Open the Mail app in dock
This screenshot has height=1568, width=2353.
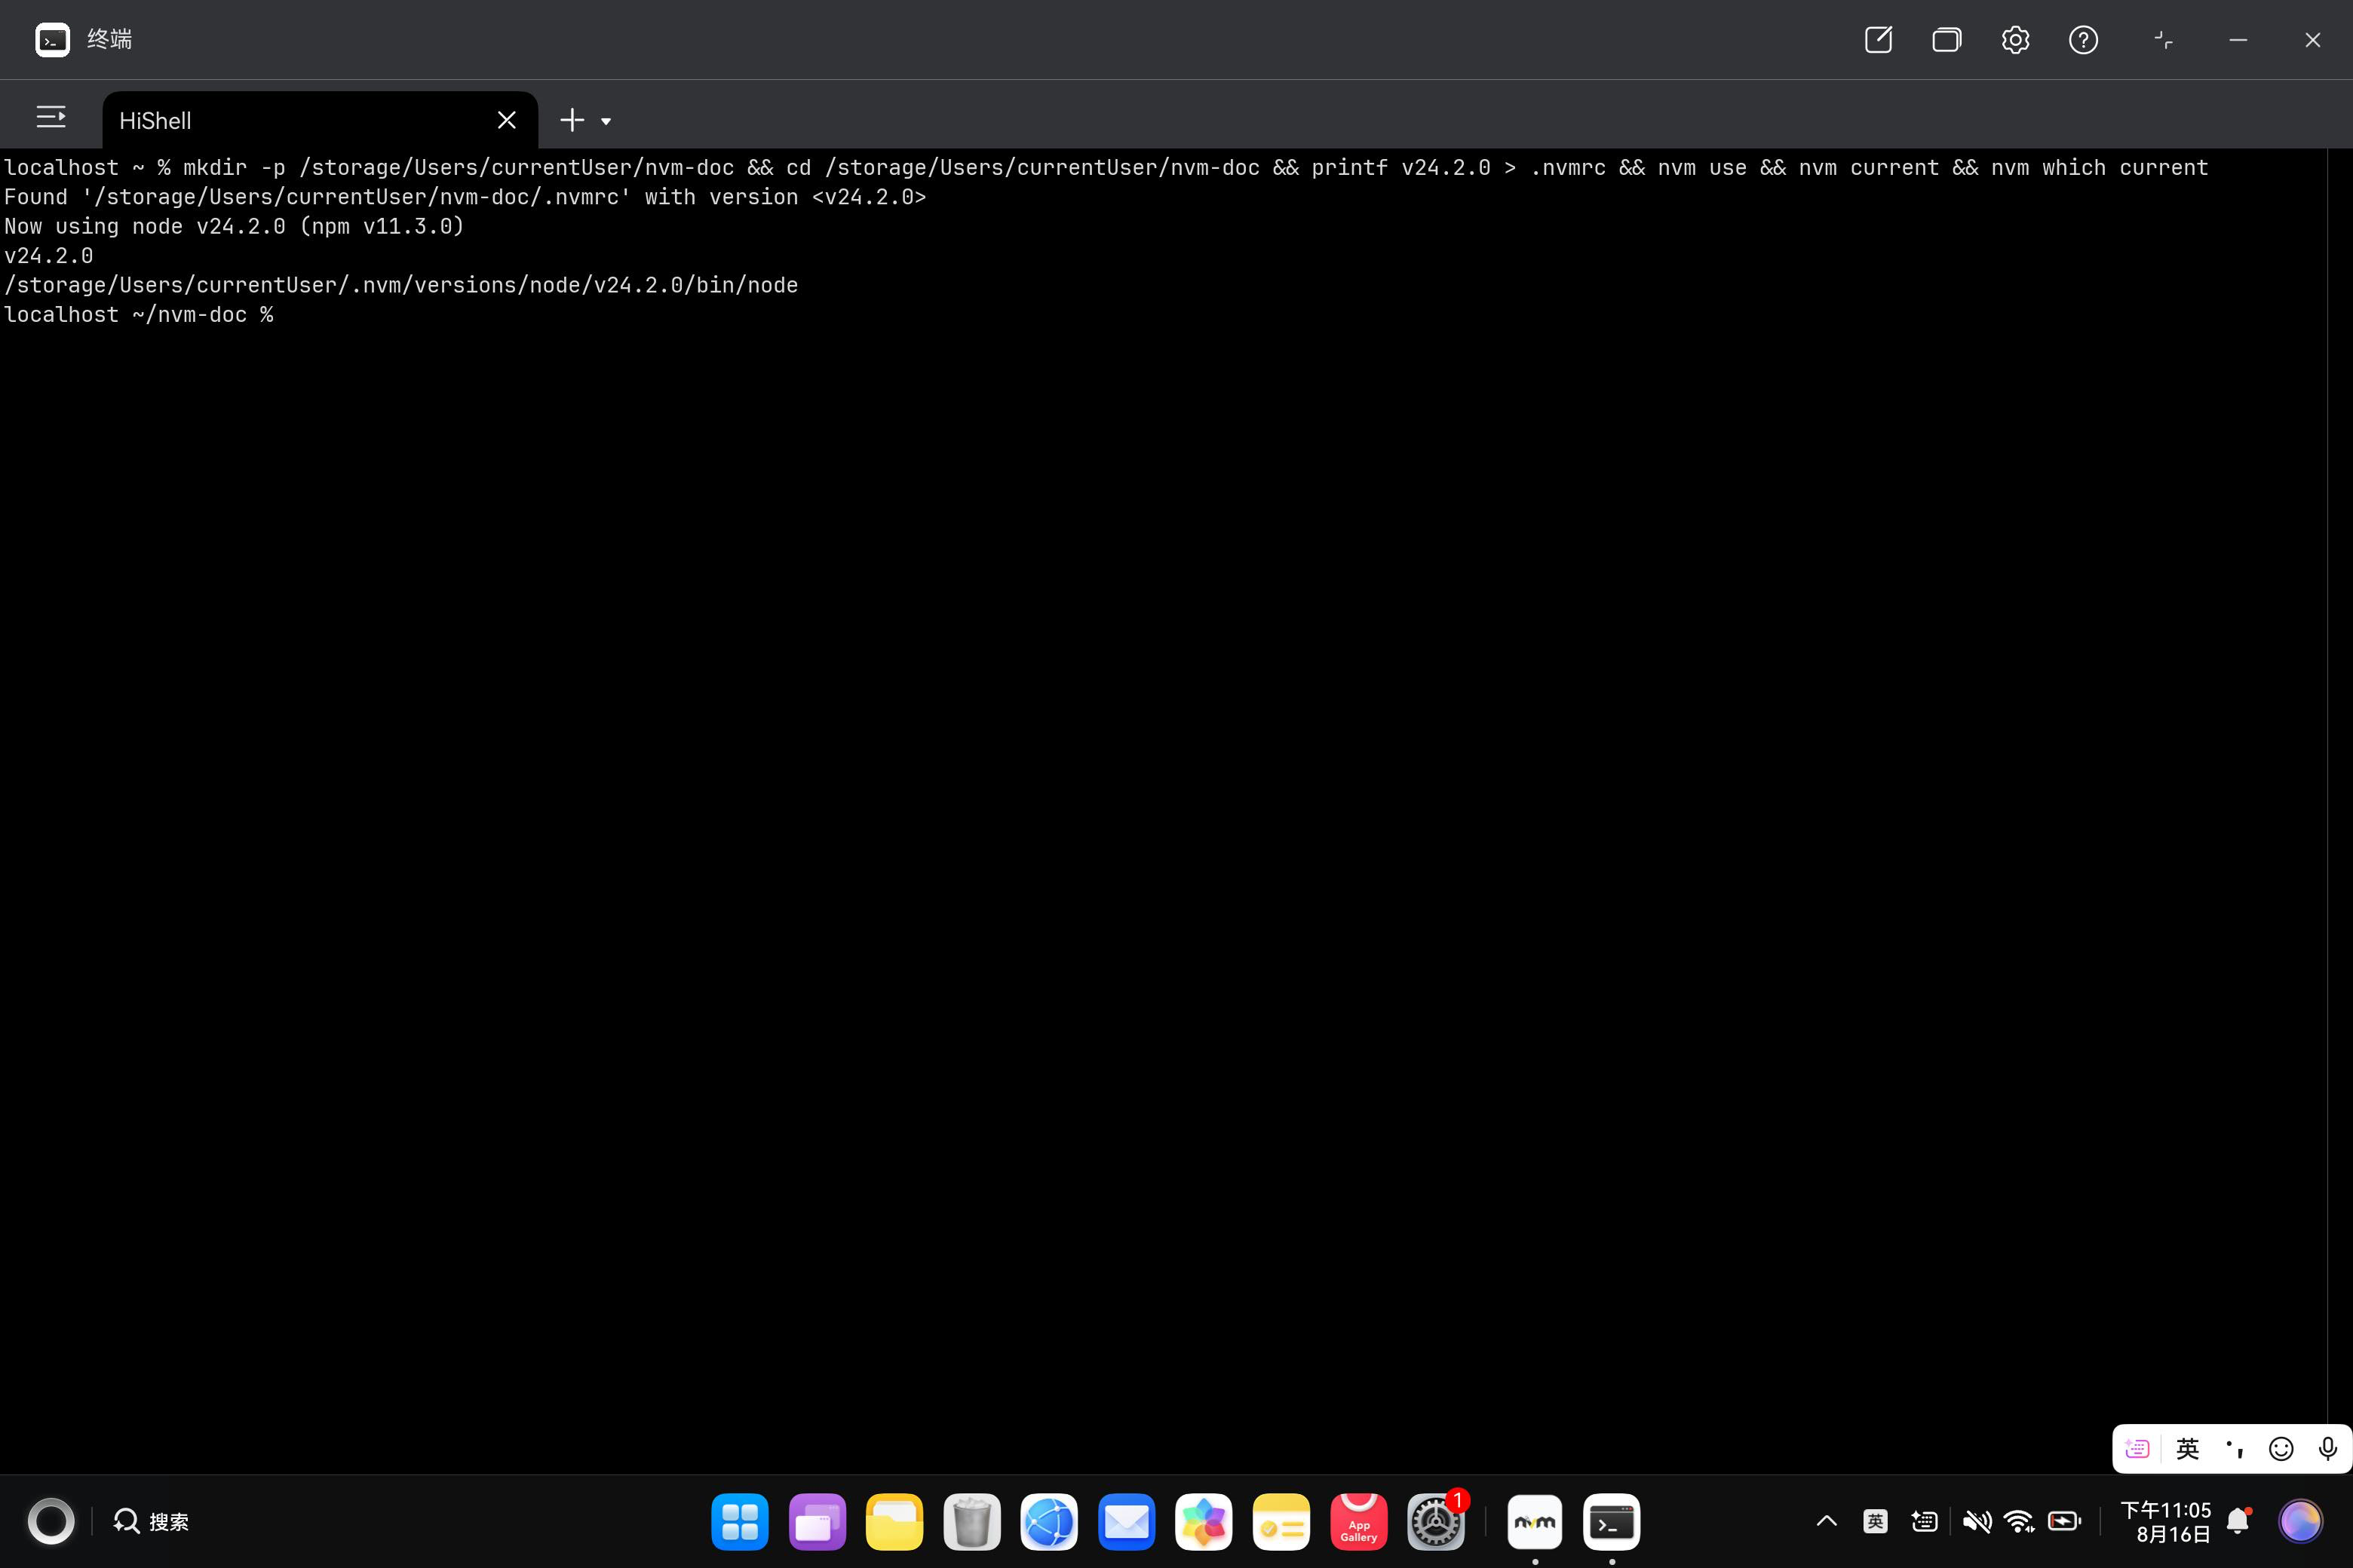pos(1127,1522)
